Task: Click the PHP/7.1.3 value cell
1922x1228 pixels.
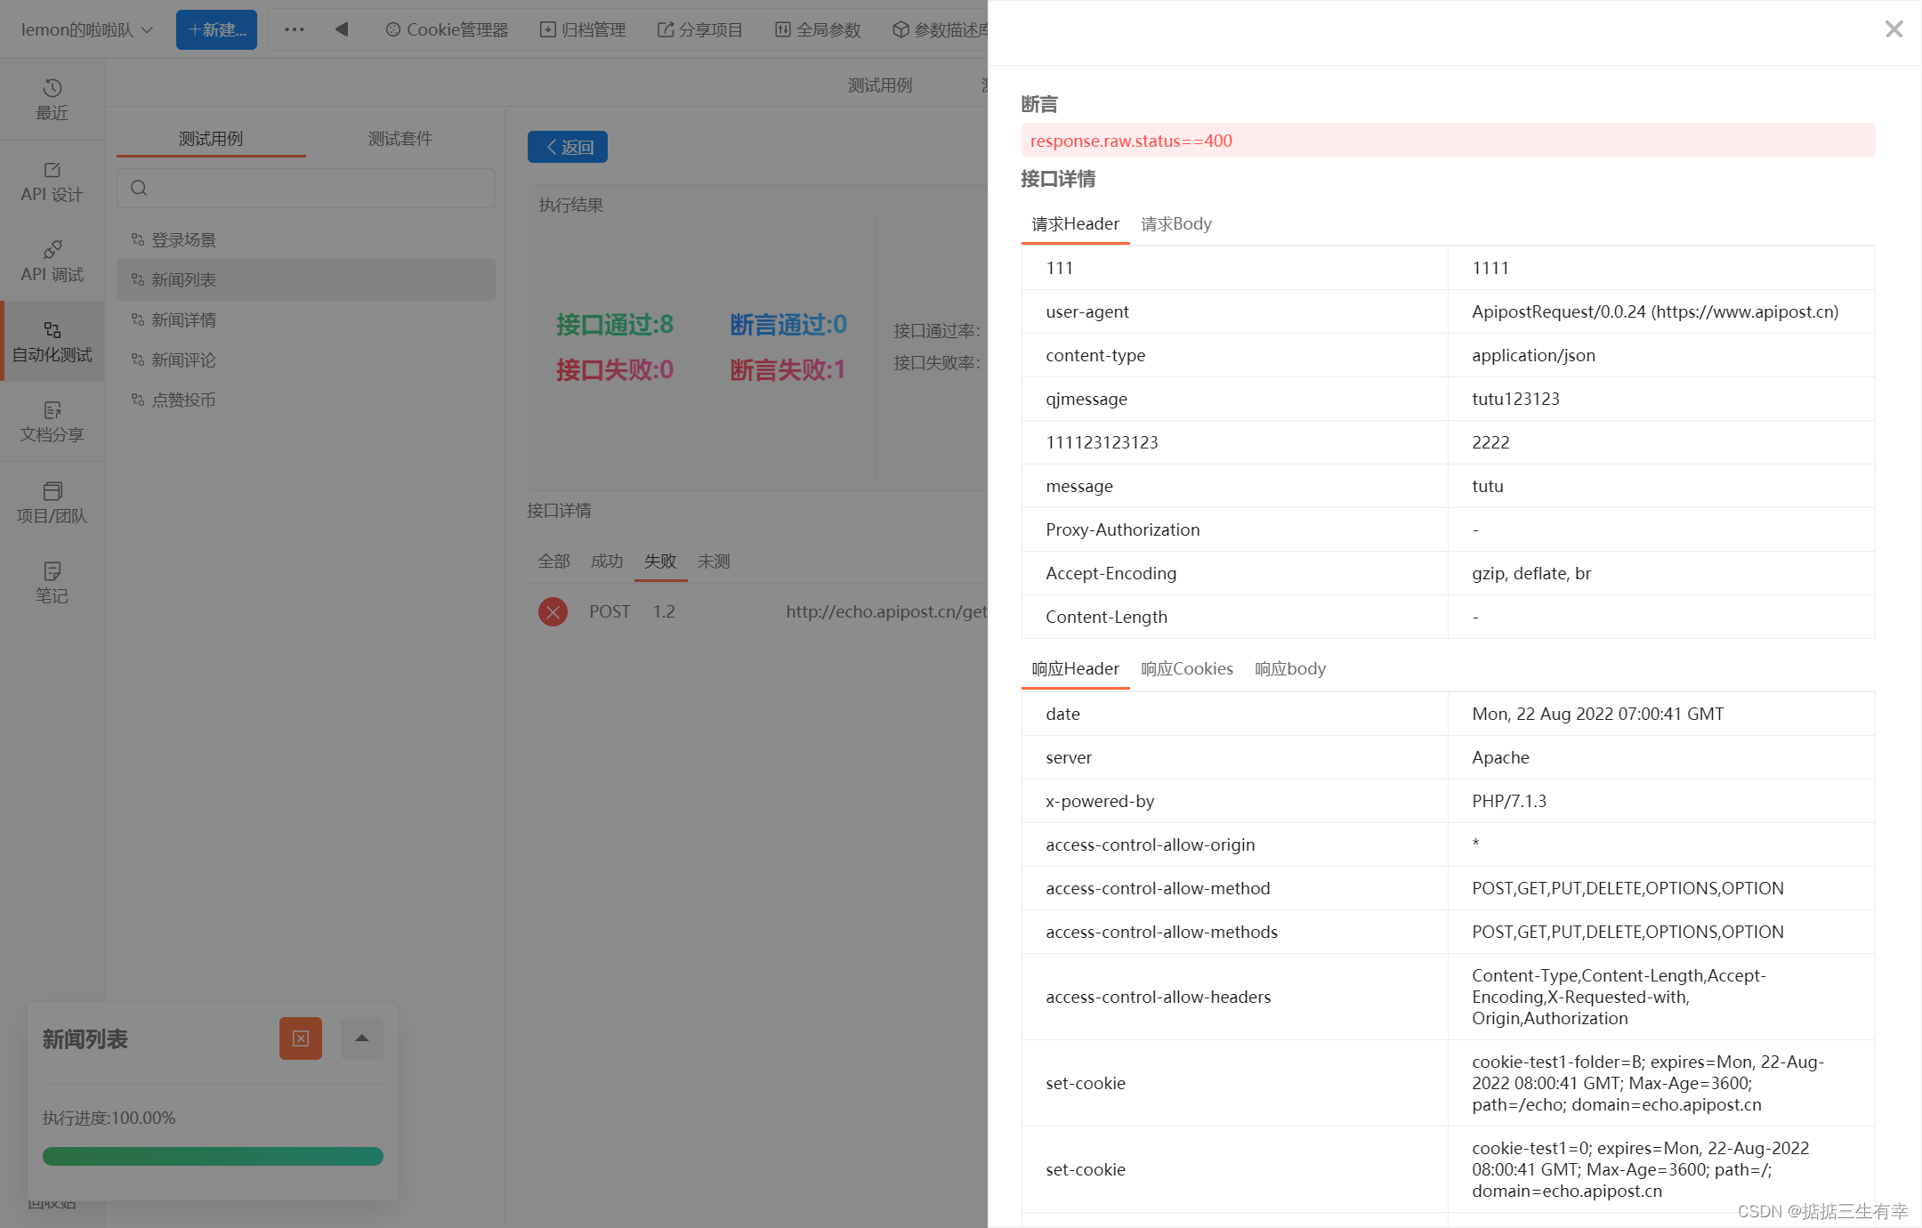Action: pyautogui.click(x=1661, y=801)
